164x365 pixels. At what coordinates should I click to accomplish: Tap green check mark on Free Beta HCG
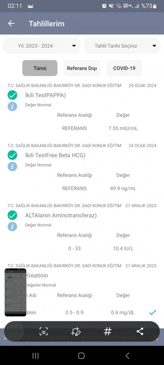coord(12,155)
